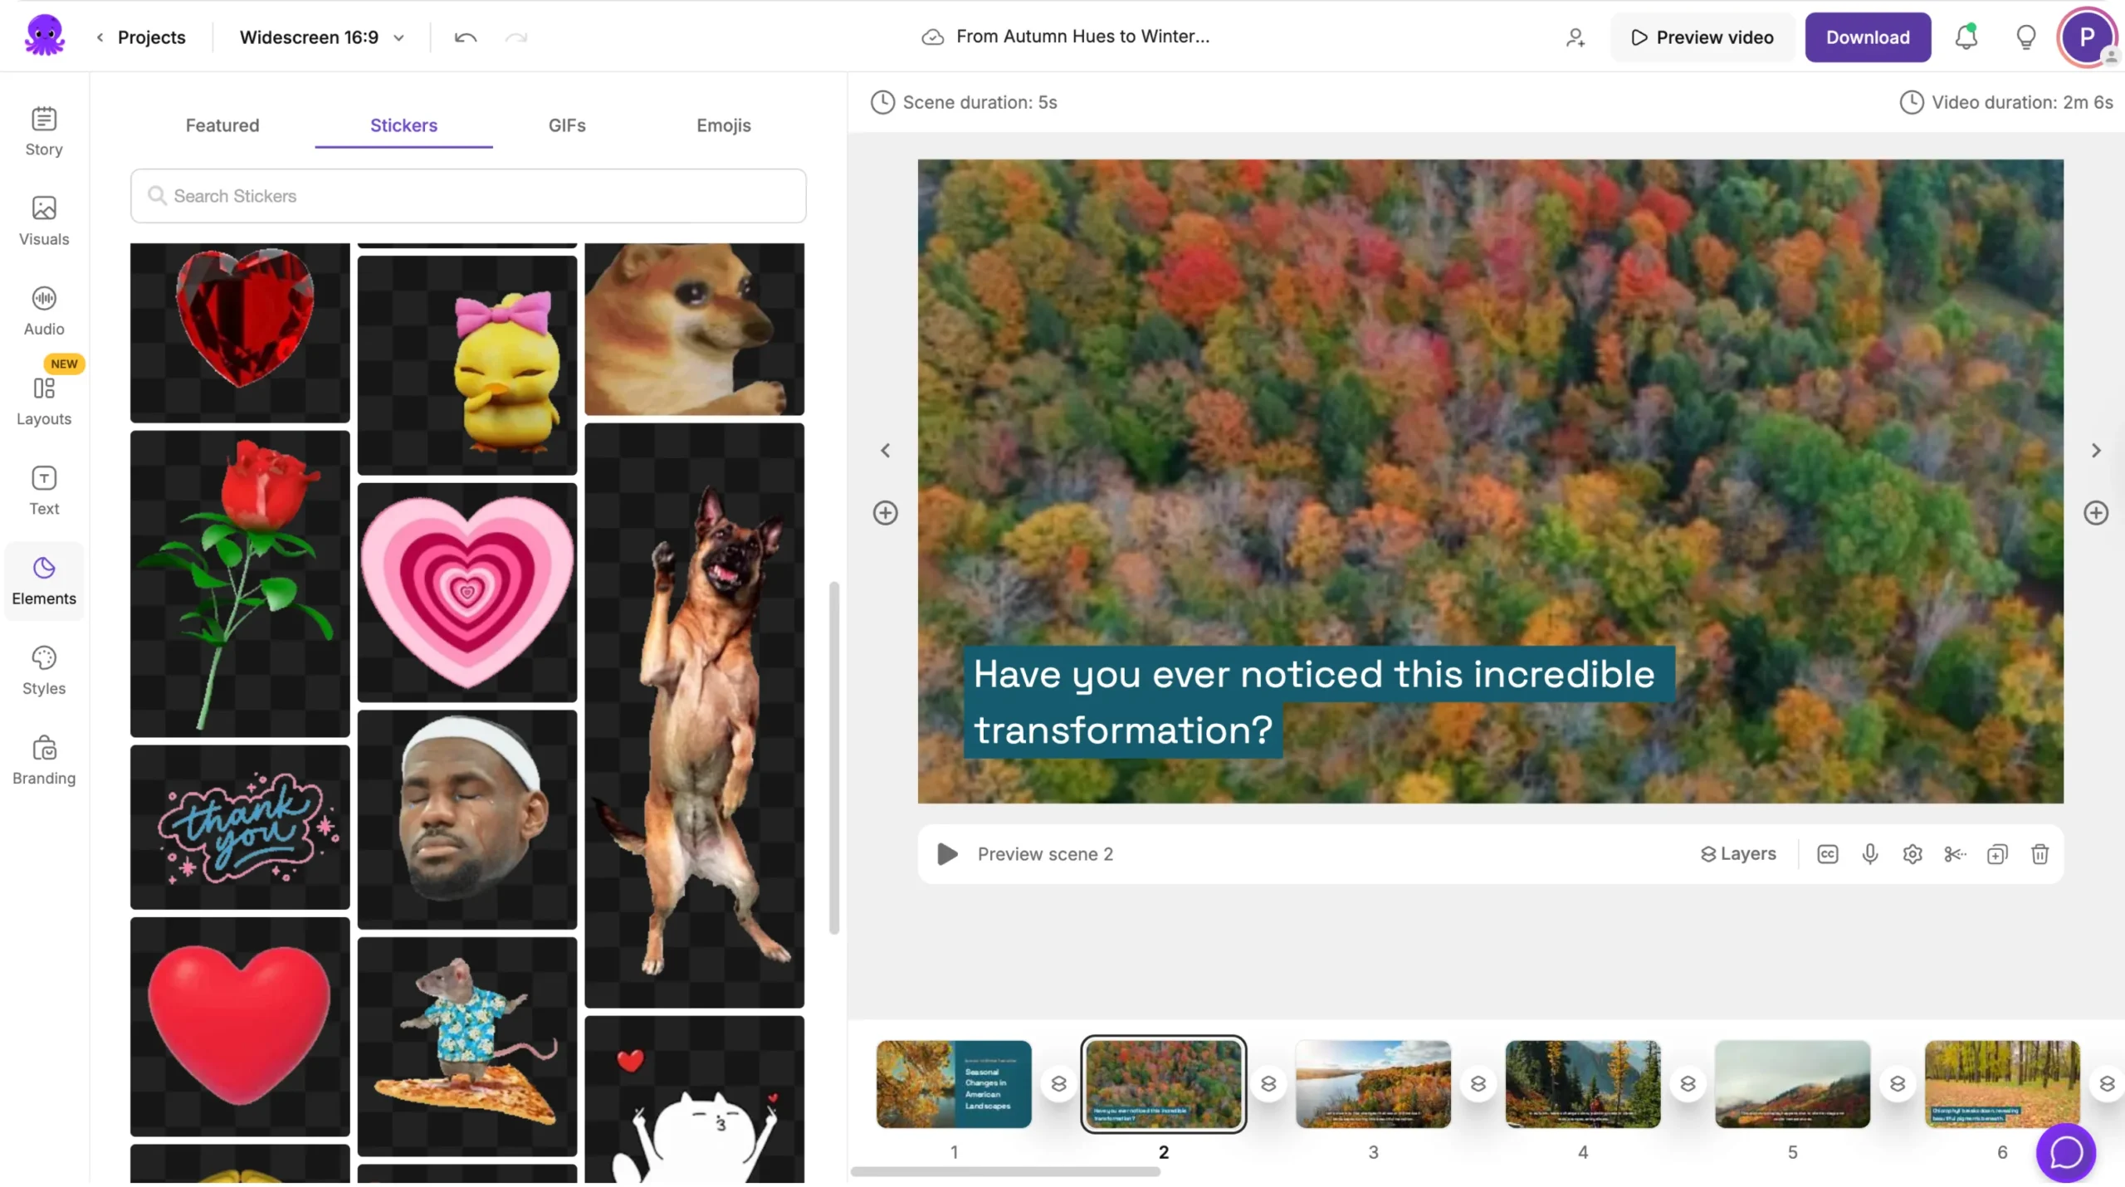Click the Download button
Screen dimensions: 2125x1187
[1867, 37]
